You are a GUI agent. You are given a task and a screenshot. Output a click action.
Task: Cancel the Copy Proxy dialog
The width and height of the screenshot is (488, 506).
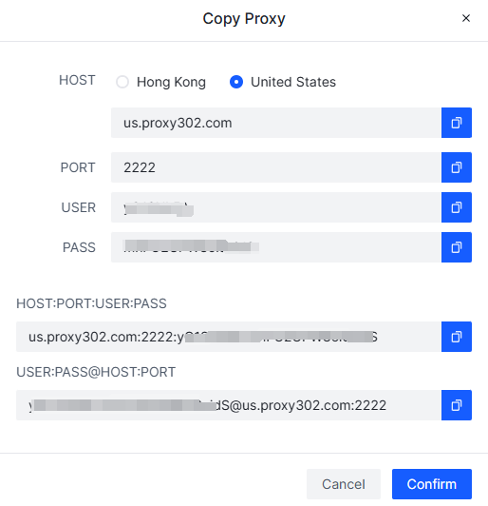(x=344, y=484)
